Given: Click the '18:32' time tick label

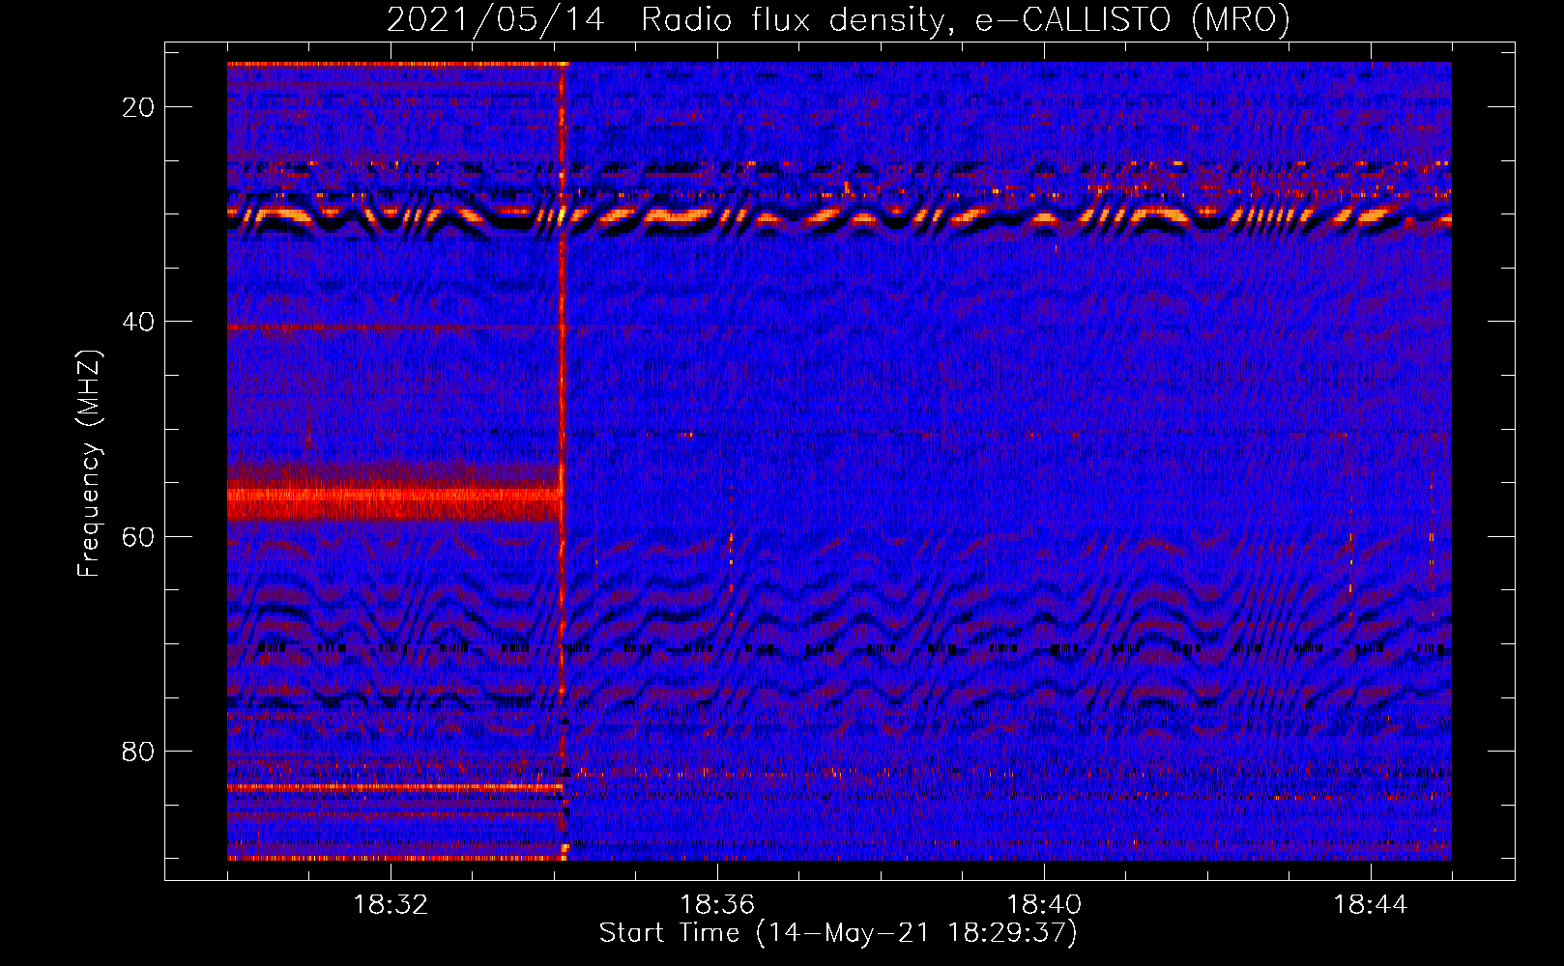Looking at the screenshot, I should pos(391,905).
